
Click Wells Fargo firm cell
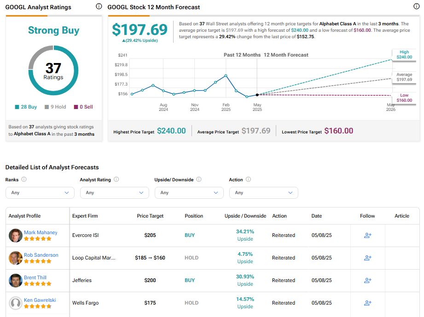pyautogui.click(x=86, y=303)
